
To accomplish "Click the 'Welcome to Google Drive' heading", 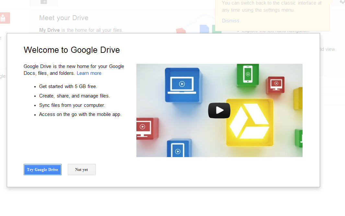I will (72, 50).
